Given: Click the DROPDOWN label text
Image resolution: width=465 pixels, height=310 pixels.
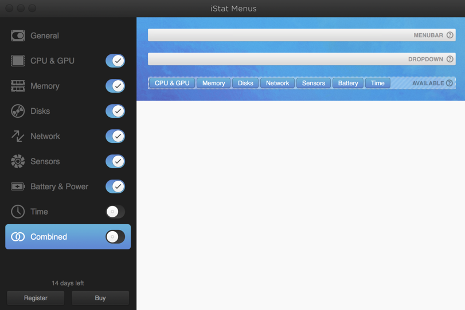Looking at the screenshot, I should [x=425, y=59].
